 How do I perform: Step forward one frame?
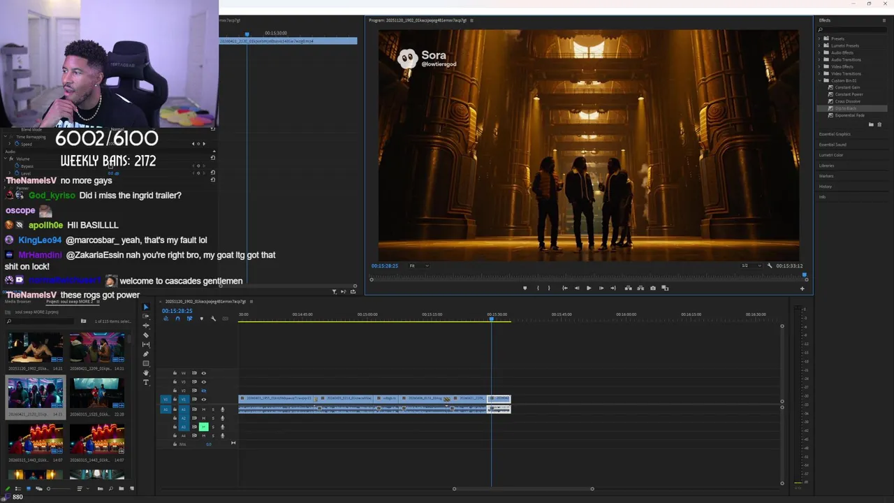click(x=601, y=288)
